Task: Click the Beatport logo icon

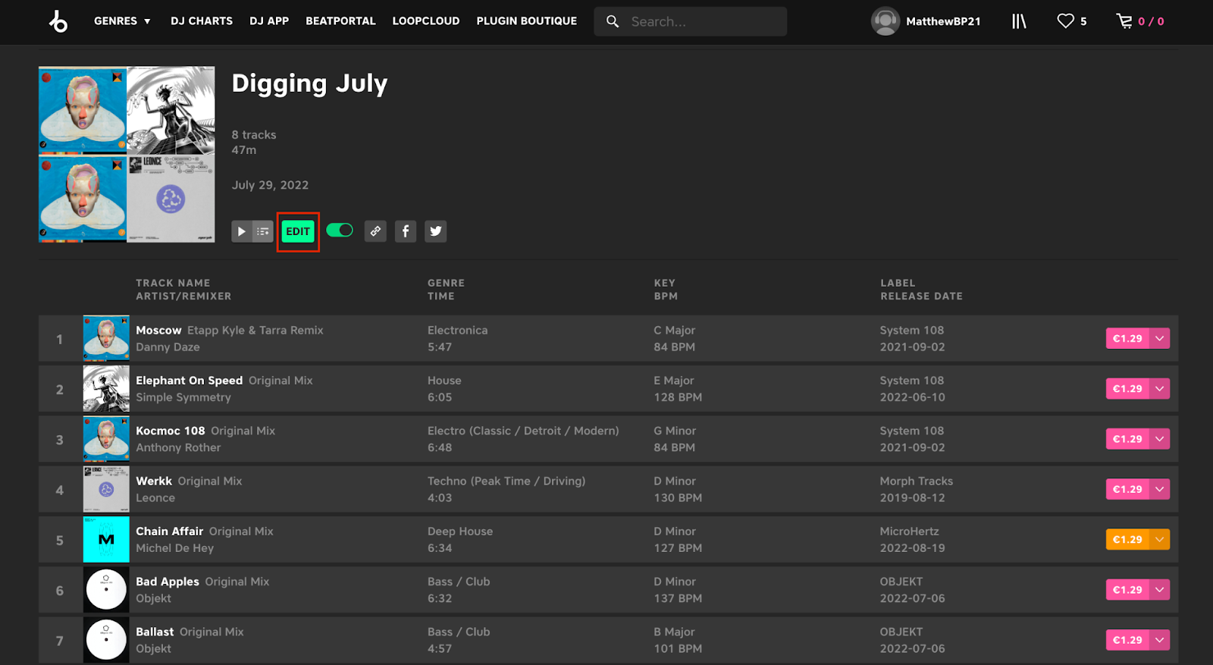Action: 58,21
